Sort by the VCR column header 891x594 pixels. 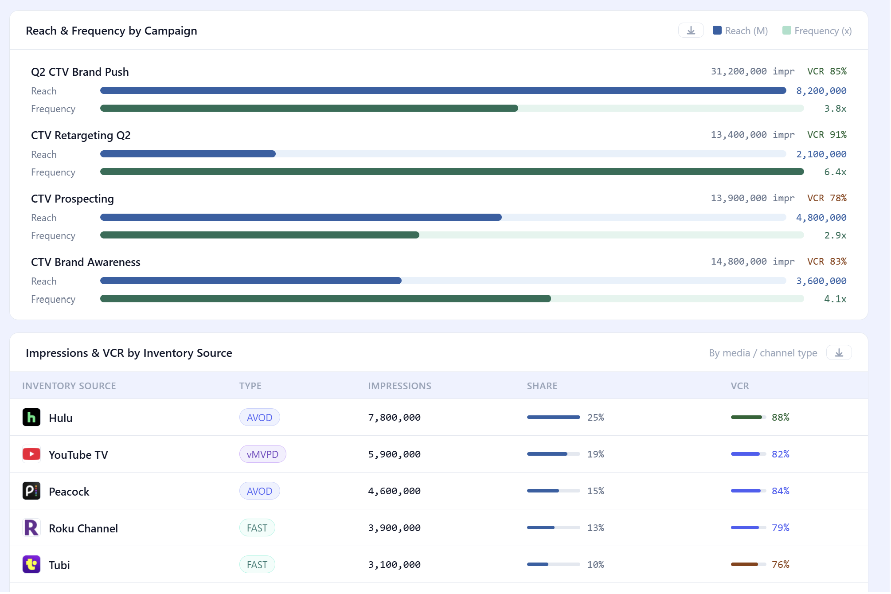(x=740, y=386)
